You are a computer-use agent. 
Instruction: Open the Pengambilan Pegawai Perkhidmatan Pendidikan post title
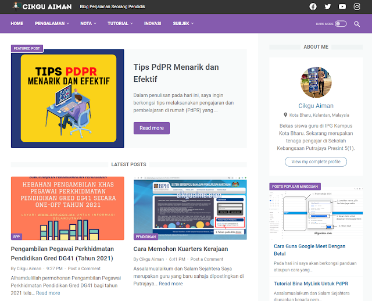point(62,253)
